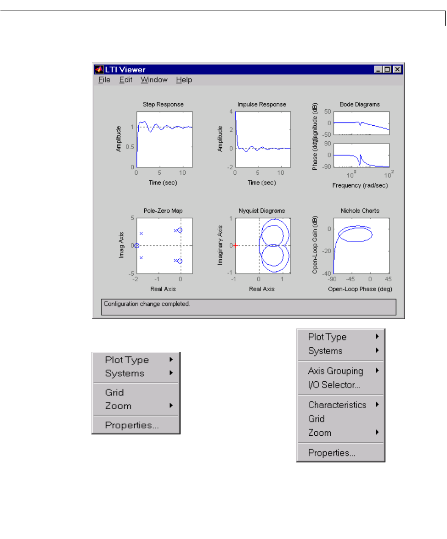Click the Bode magnitude plot area
Screen dimensions: 447x539
click(x=362, y=123)
